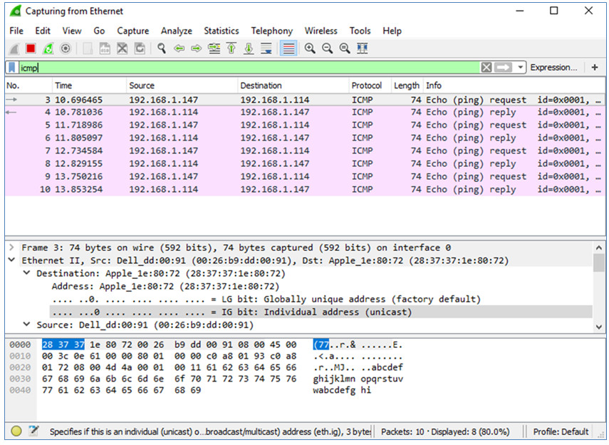Open the filter history dropdown
The height and width of the screenshot is (445, 609).
click(520, 66)
